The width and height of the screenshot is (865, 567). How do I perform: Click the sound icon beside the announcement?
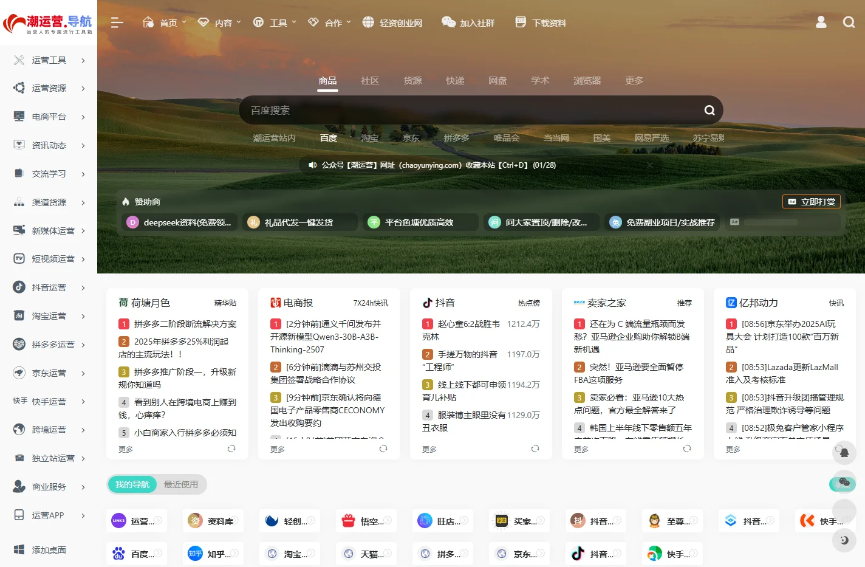[x=313, y=165]
